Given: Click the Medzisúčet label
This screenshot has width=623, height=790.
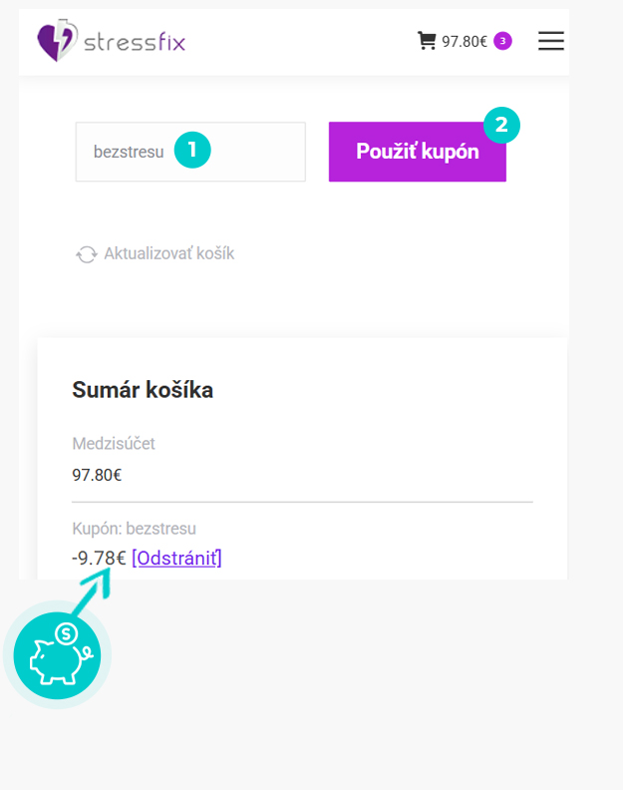Looking at the screenshot, I should (x=114, y=443).
